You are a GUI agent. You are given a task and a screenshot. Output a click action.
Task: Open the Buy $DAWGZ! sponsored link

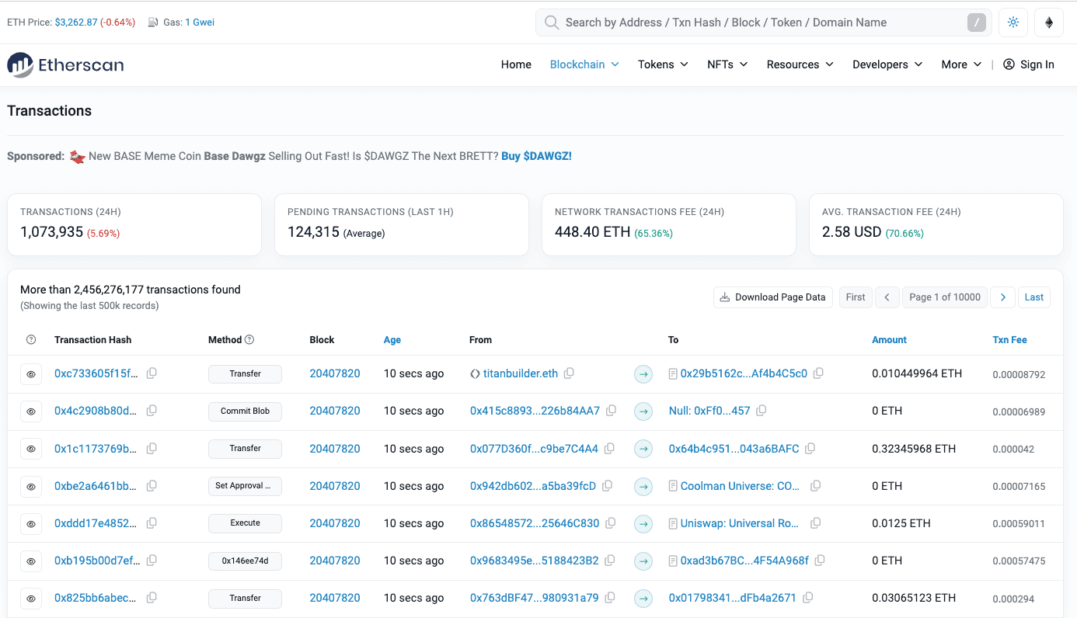536,156
